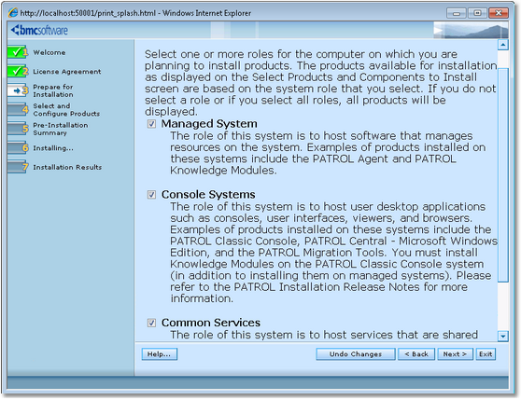Maximize the Internet Explorer window
Viewport: 521px width, 400px height.
point(477,13)
